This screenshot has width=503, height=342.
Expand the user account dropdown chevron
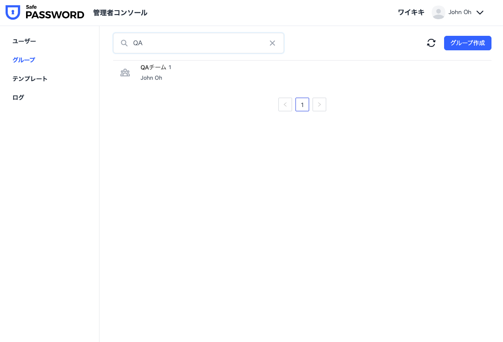[480, 13]
